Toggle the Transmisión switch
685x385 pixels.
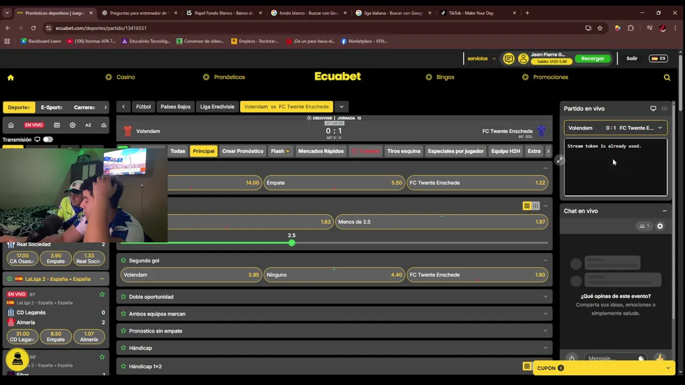point(48,140)
